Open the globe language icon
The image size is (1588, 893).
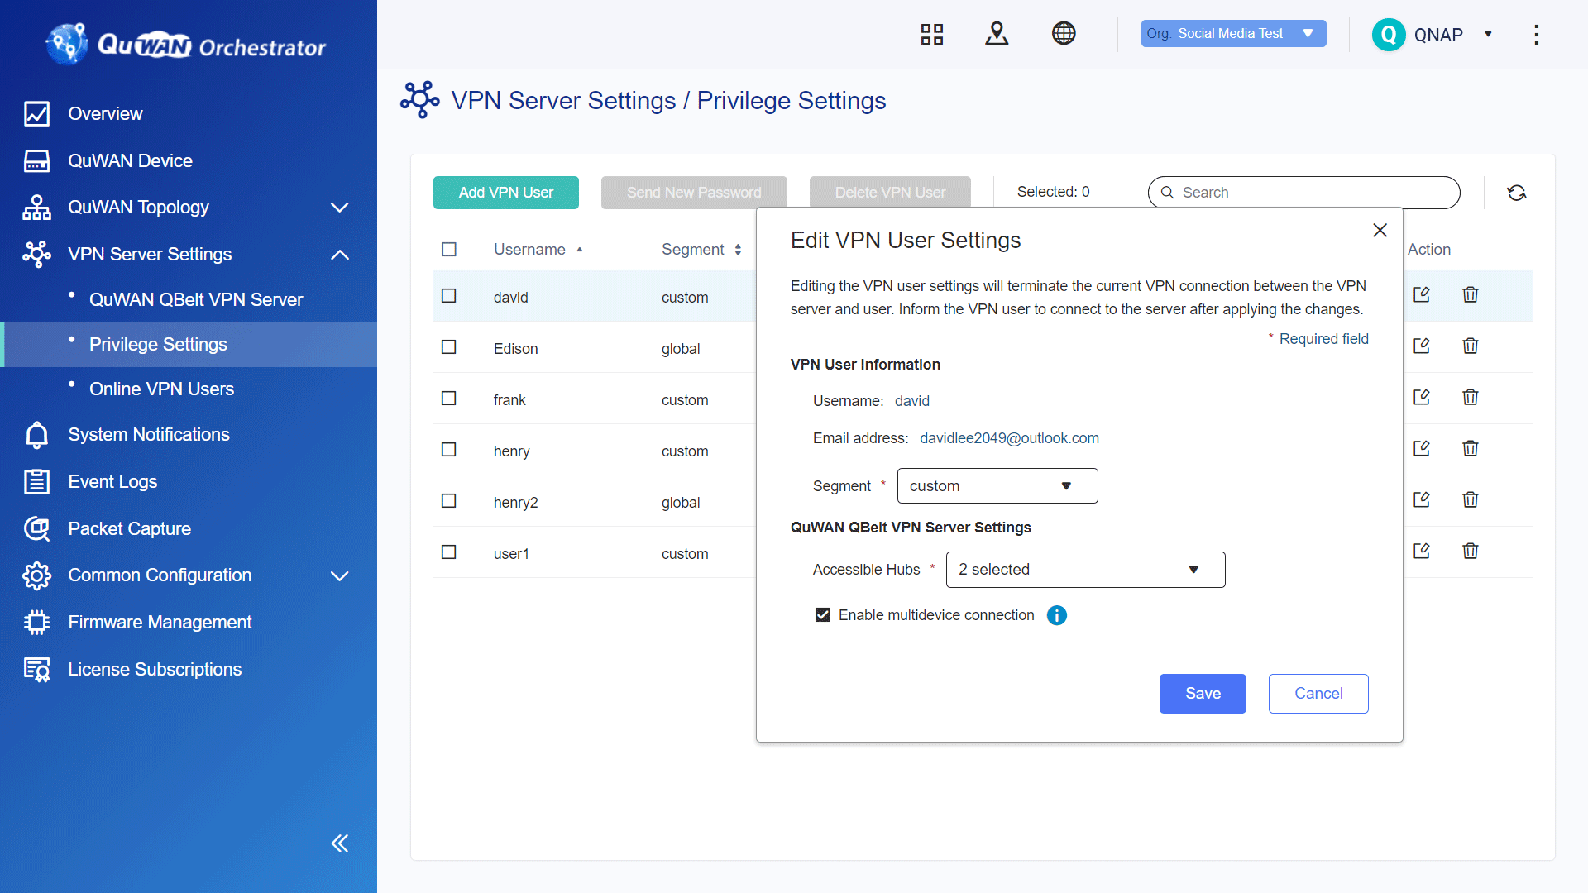[x=1064, y=34]
